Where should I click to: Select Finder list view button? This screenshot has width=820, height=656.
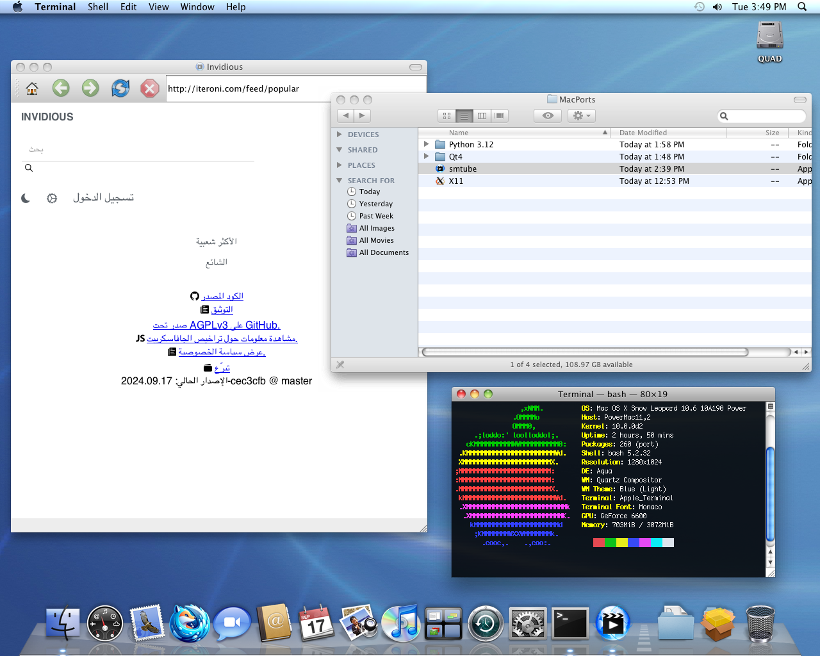pyautogui.click(x=464, y=116)
